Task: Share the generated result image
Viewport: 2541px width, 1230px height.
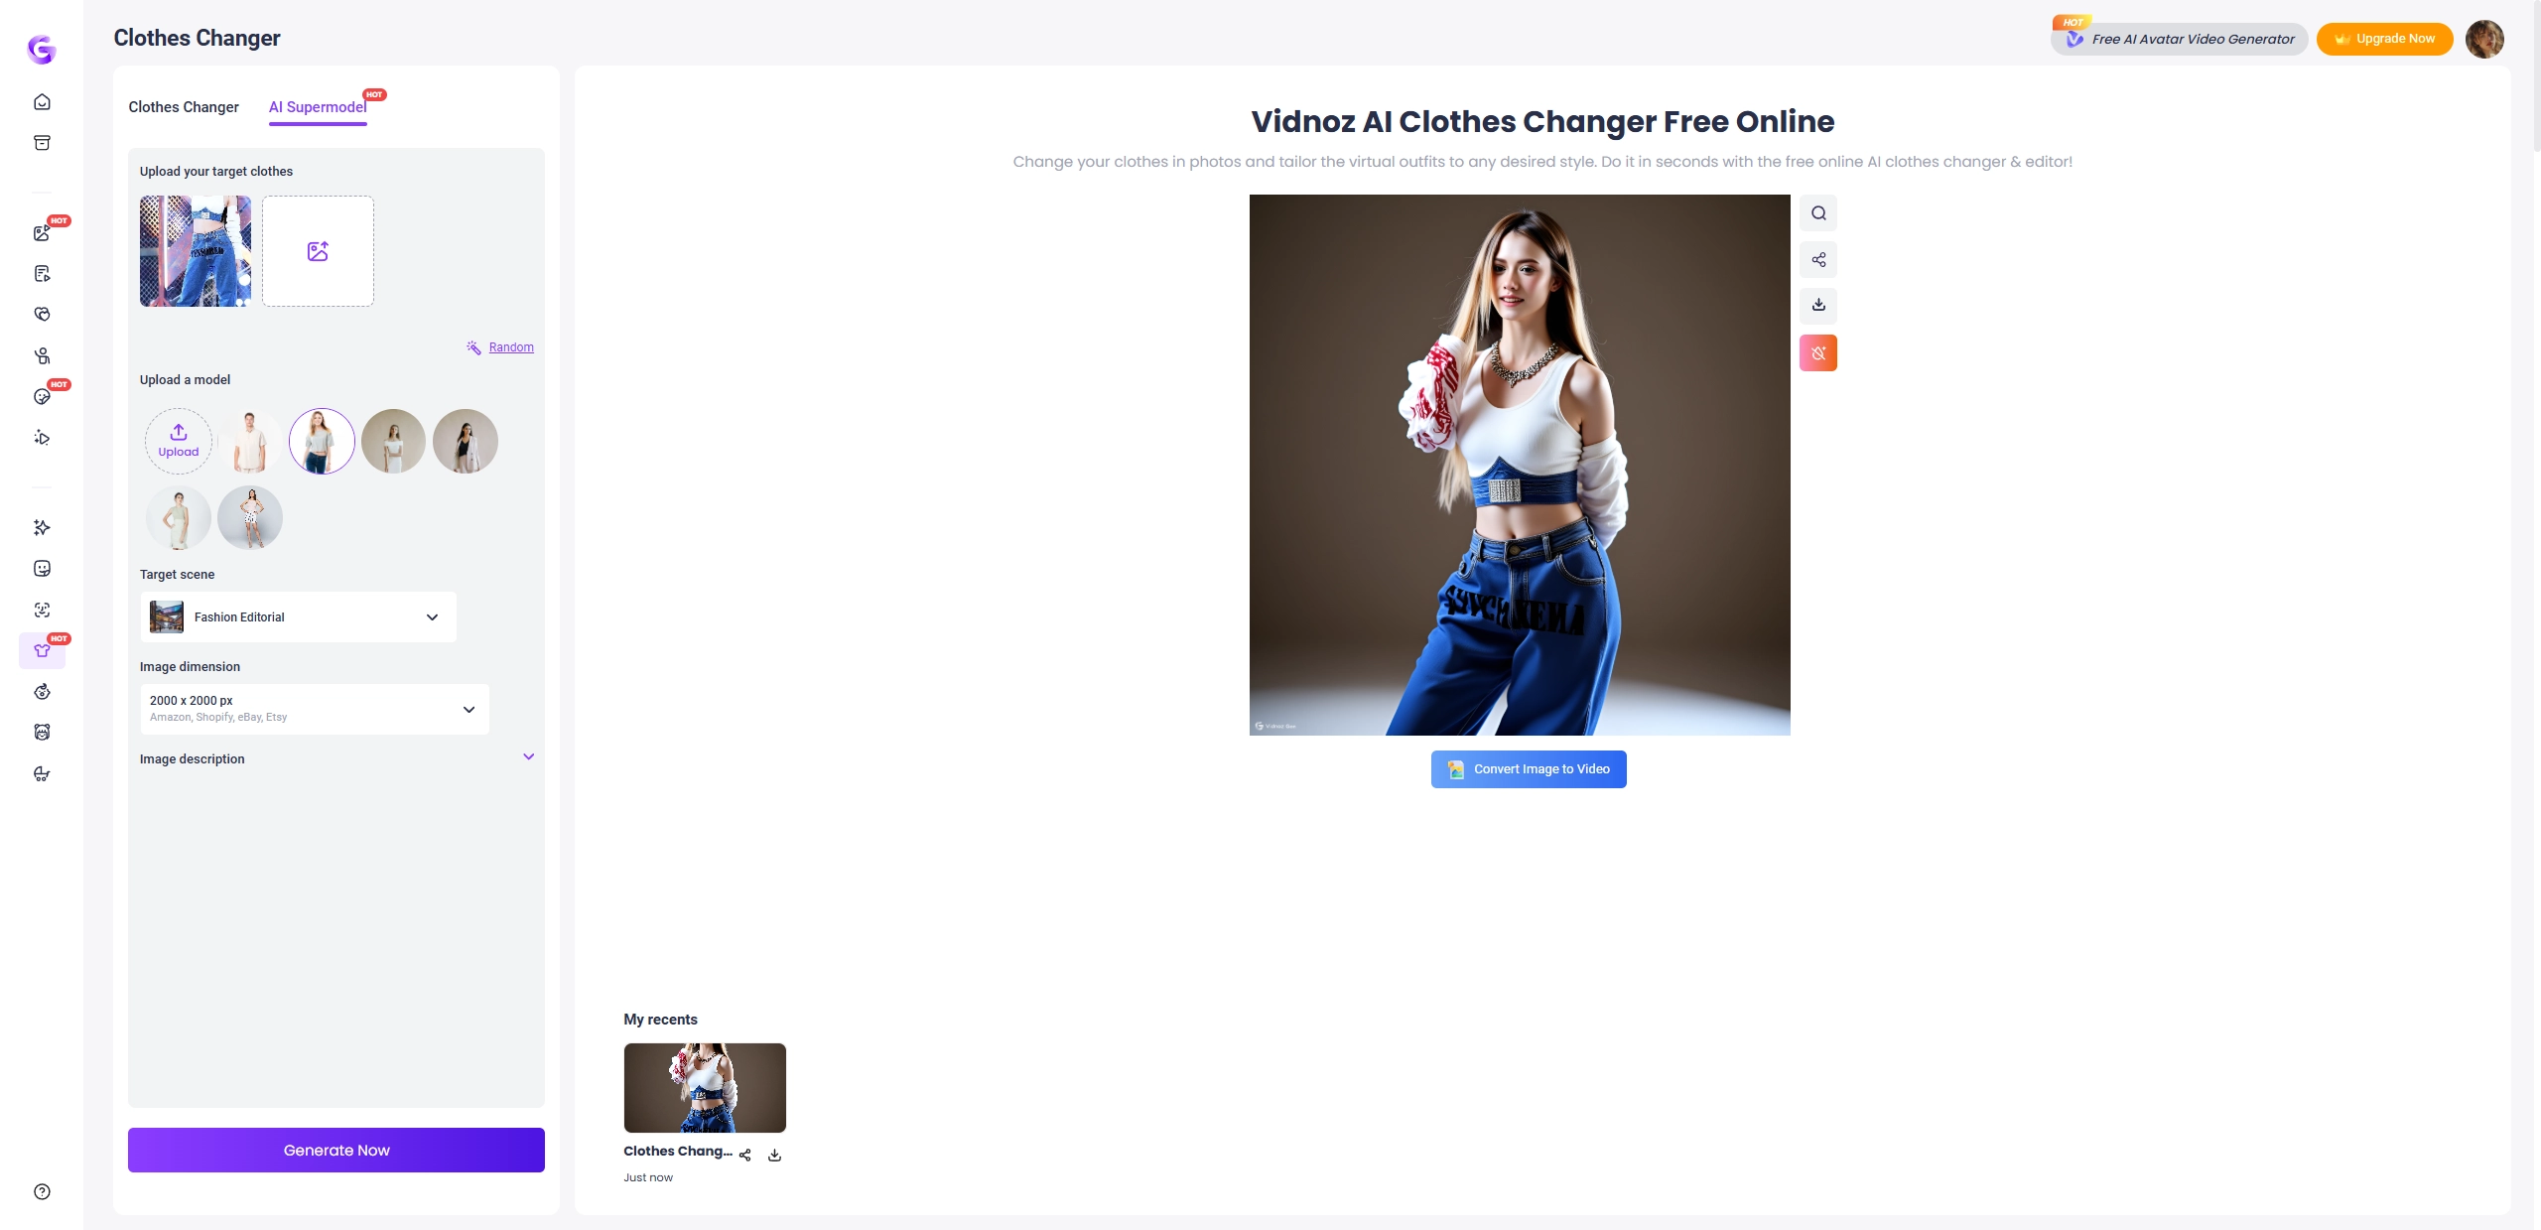Action: (x=1817, y=259)
